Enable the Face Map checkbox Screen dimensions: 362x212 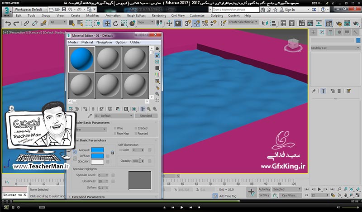point(115,133)
